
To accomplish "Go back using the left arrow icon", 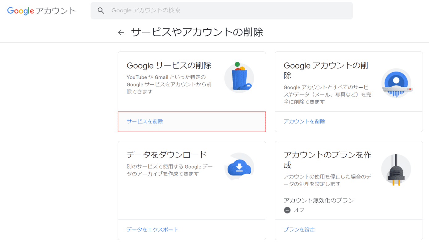I will point(121,32).
